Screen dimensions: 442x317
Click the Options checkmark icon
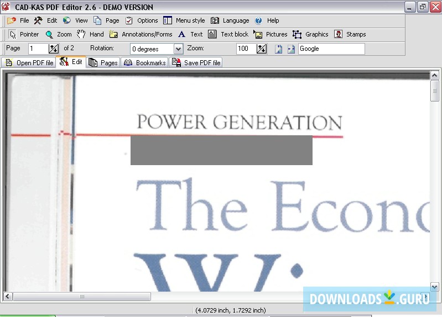pyautogui.click(x=129, y=20)
